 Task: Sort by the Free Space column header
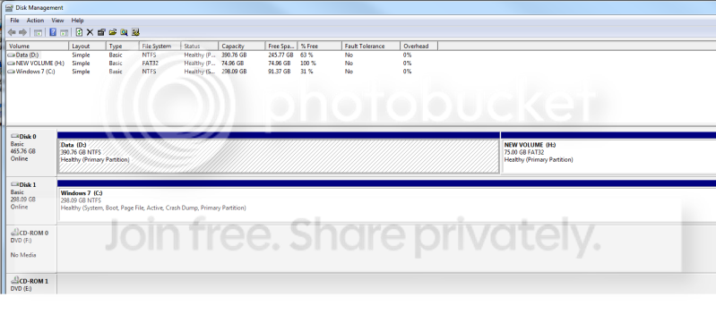pos(281,46)
